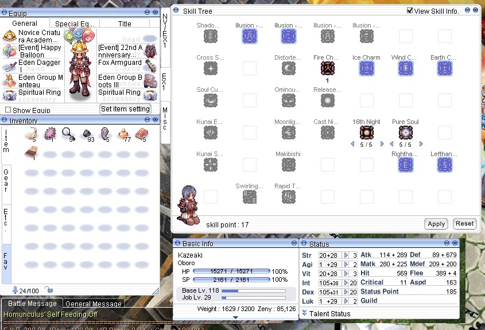
Task: Click the Fire Charm skill icon
Action: [327, 68]
